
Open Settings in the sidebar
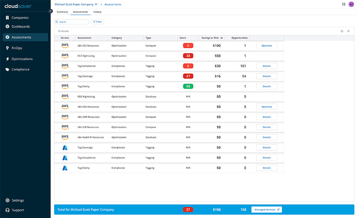click(17, 201)
